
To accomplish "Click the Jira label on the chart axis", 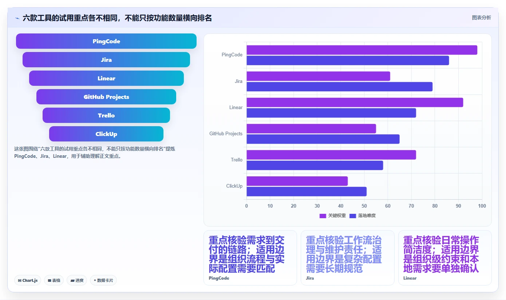I will click(x=238, y=81).
